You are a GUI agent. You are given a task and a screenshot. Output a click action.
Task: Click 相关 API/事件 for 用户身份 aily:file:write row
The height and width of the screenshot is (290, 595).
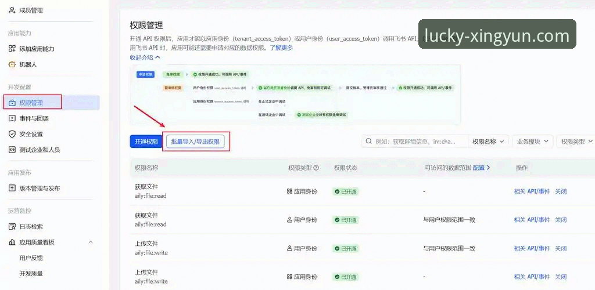point(532,249)
